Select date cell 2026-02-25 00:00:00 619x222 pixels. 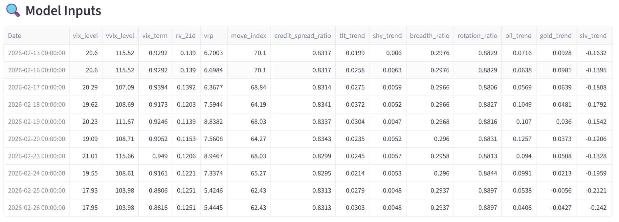36,191
